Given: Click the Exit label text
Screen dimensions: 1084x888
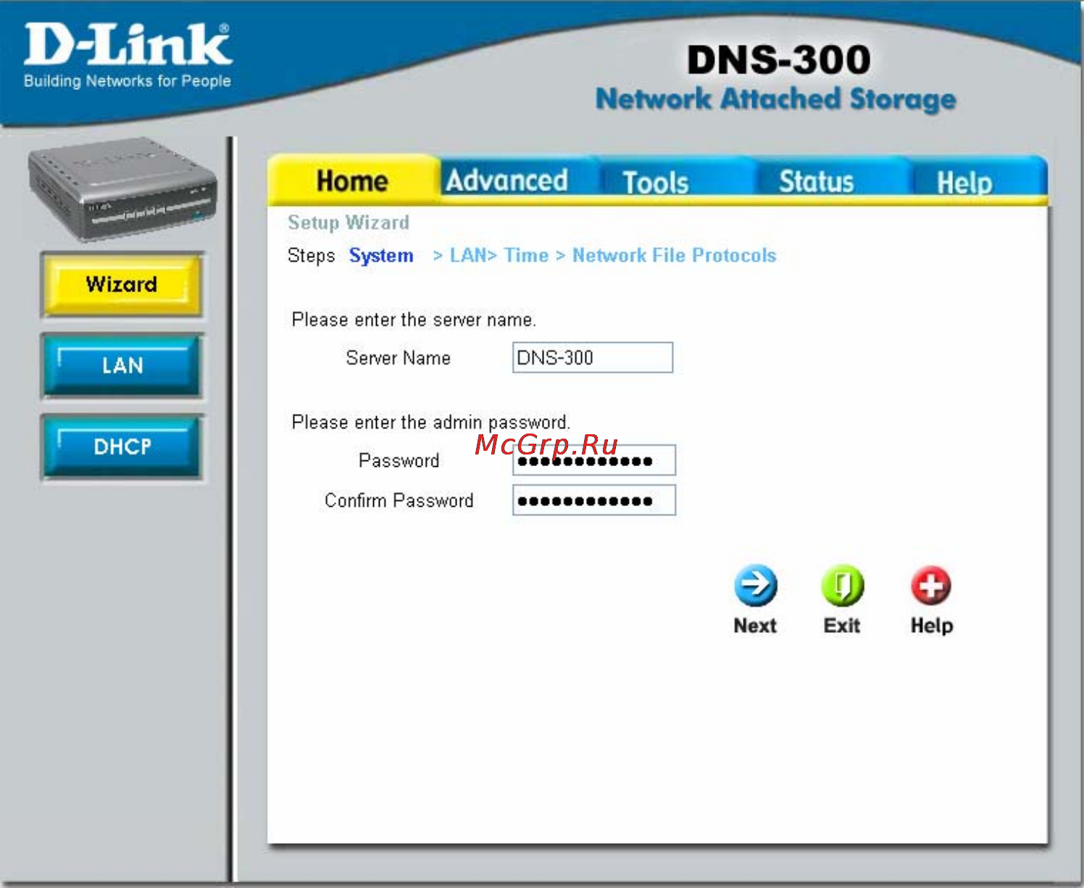Looking at the screenshot, I should point(842,626).
